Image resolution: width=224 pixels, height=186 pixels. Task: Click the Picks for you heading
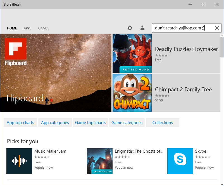point(23,141)
